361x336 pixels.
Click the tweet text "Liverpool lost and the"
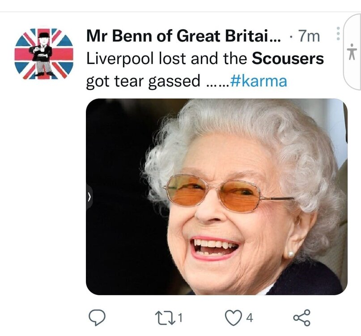pos(167,59)
